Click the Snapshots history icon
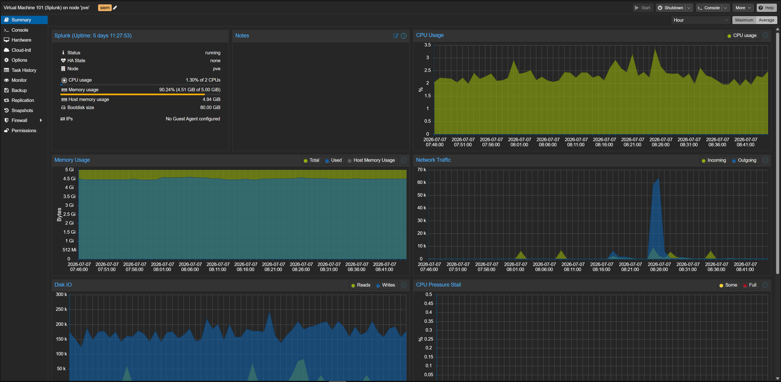This screenshot has height=382, width=781. pos(7,111)
